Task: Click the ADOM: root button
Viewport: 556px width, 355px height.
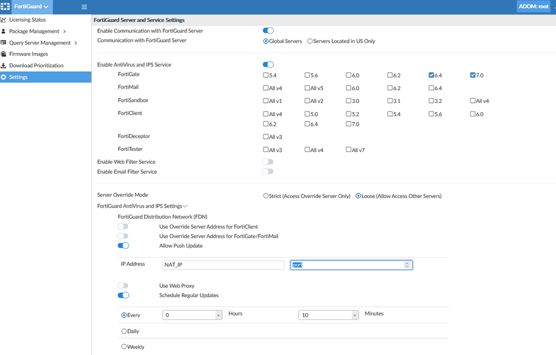Action: point(533,7)
